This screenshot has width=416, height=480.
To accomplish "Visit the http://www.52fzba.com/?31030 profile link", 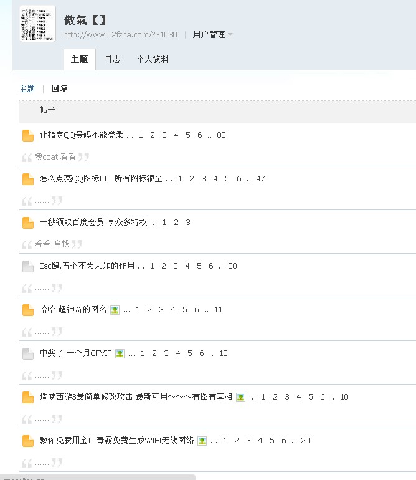I will point(120,34).
